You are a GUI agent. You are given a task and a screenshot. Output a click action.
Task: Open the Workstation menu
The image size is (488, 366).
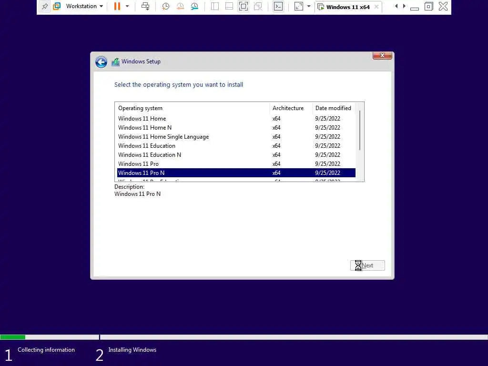(84, 6)
